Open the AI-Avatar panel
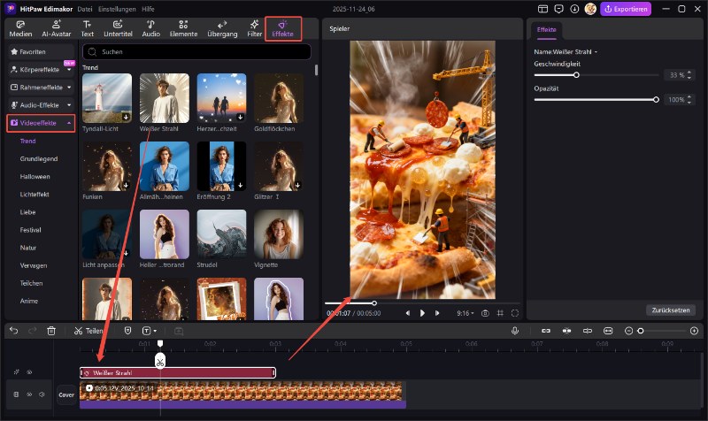 pyautogui.click(x=56, y=28)
